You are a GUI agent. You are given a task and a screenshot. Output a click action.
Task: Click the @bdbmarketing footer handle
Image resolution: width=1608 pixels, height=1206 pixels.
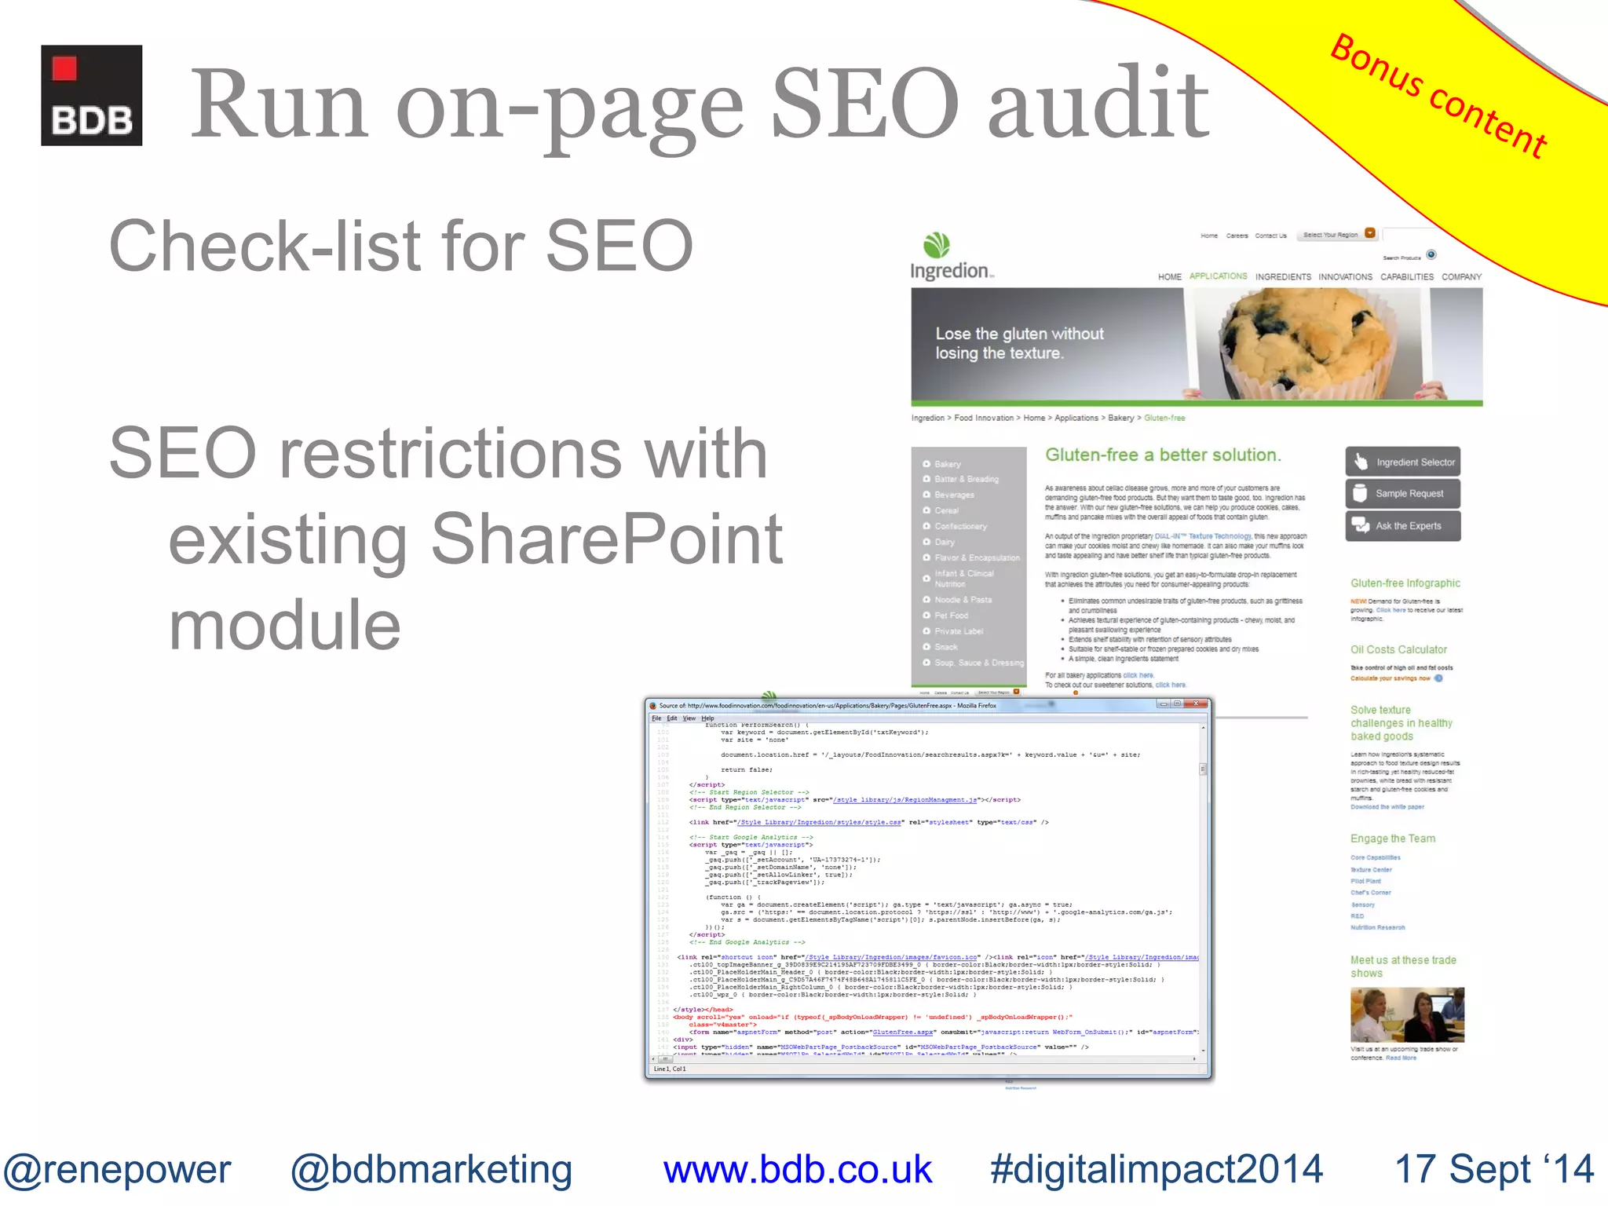point(431,1170)
